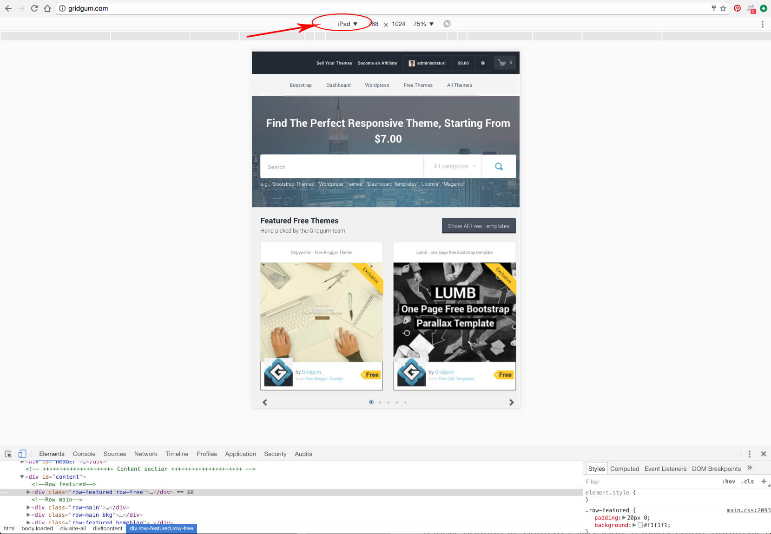
Task: Open the Timeline tab
Action: 177,454
